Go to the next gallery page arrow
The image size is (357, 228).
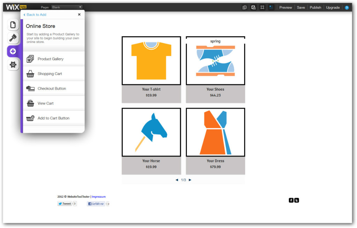pyautogui.click(x=190, y=180)
